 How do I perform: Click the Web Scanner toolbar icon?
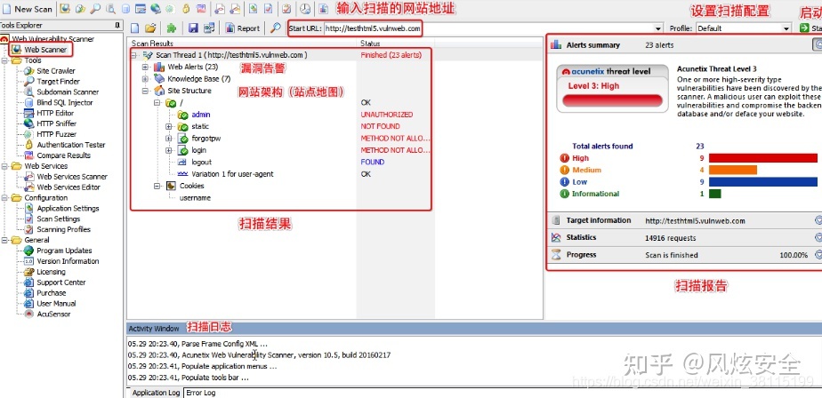tap(64, 8)
